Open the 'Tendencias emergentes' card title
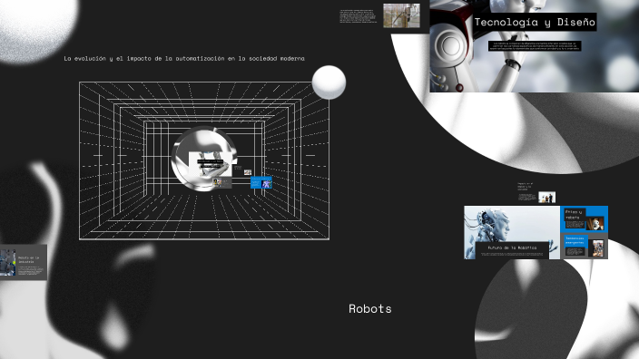639x359 pixels. point(575,240)
